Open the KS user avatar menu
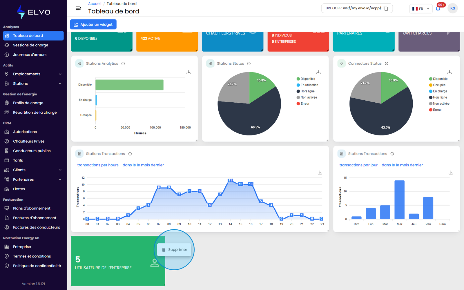The image size is (464, 290). (x=453, y=8)
